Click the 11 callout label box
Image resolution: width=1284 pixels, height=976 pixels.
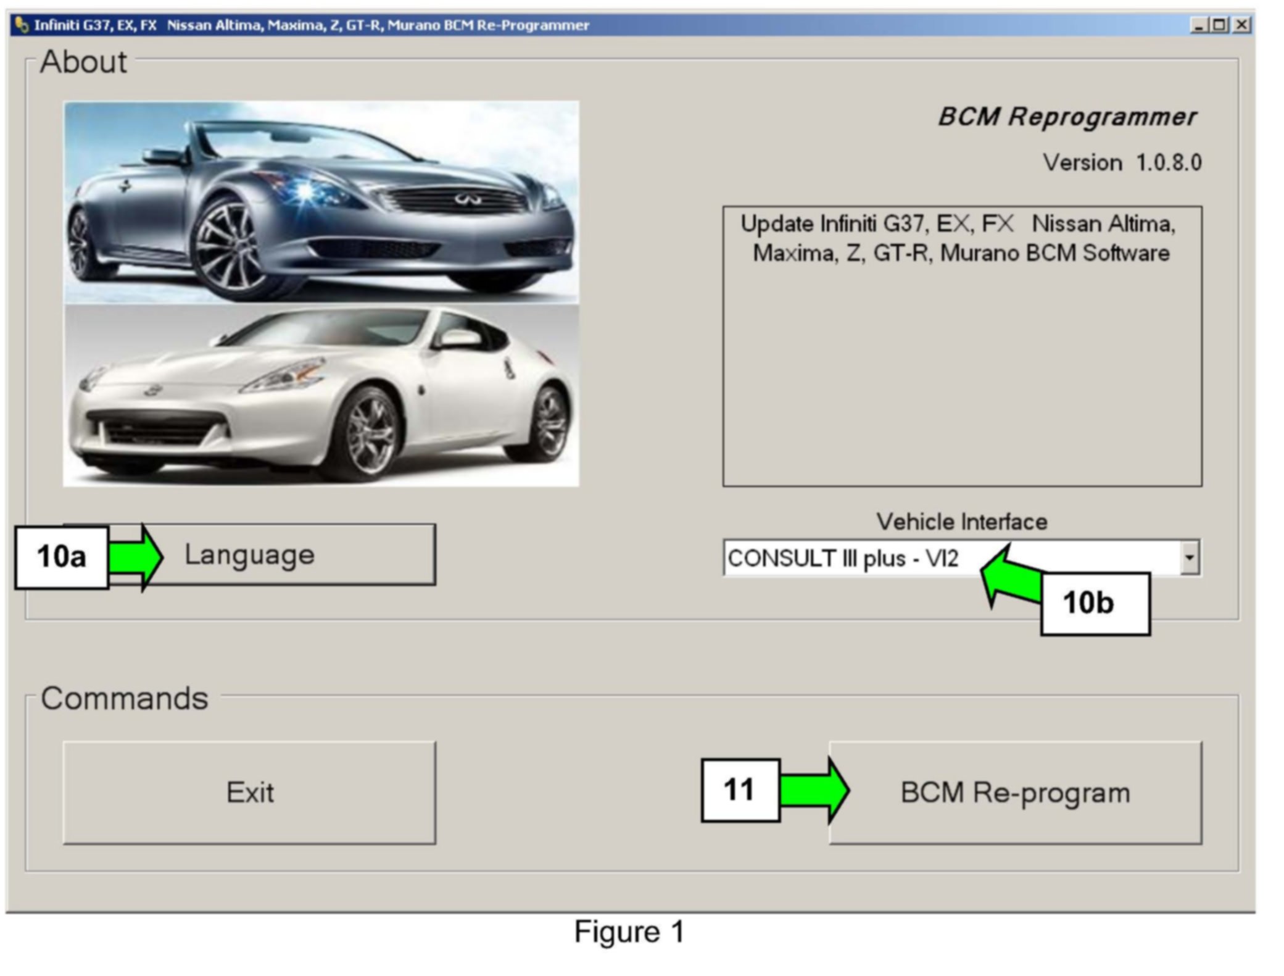[740, 790]
